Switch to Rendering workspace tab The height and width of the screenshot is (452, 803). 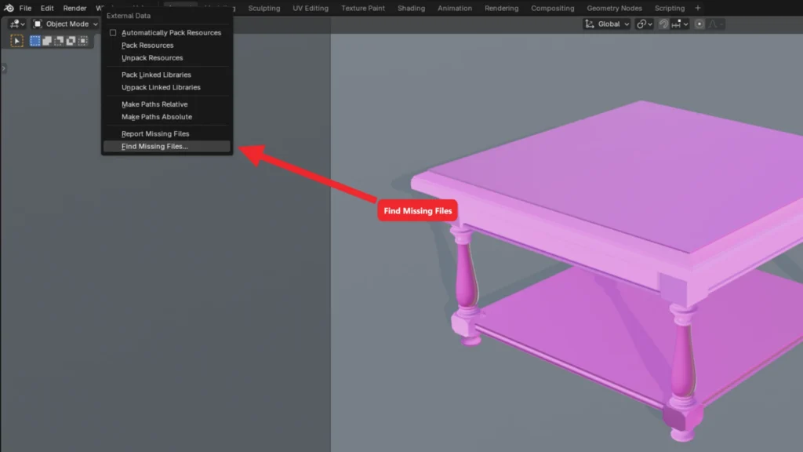tap(501, 8)
